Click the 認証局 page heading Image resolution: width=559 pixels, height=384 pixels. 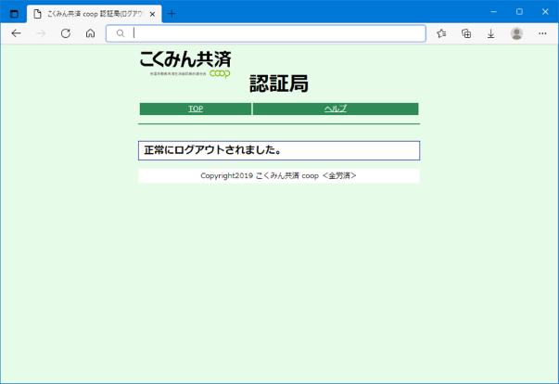point(279,83)
